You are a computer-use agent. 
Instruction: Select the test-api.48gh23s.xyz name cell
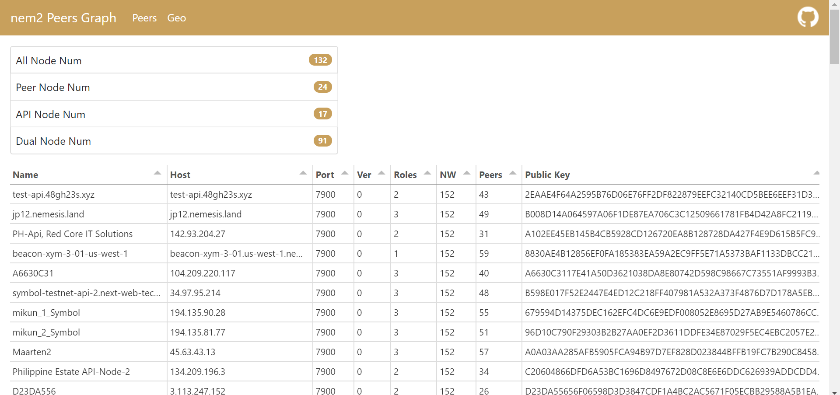(89, 194)
